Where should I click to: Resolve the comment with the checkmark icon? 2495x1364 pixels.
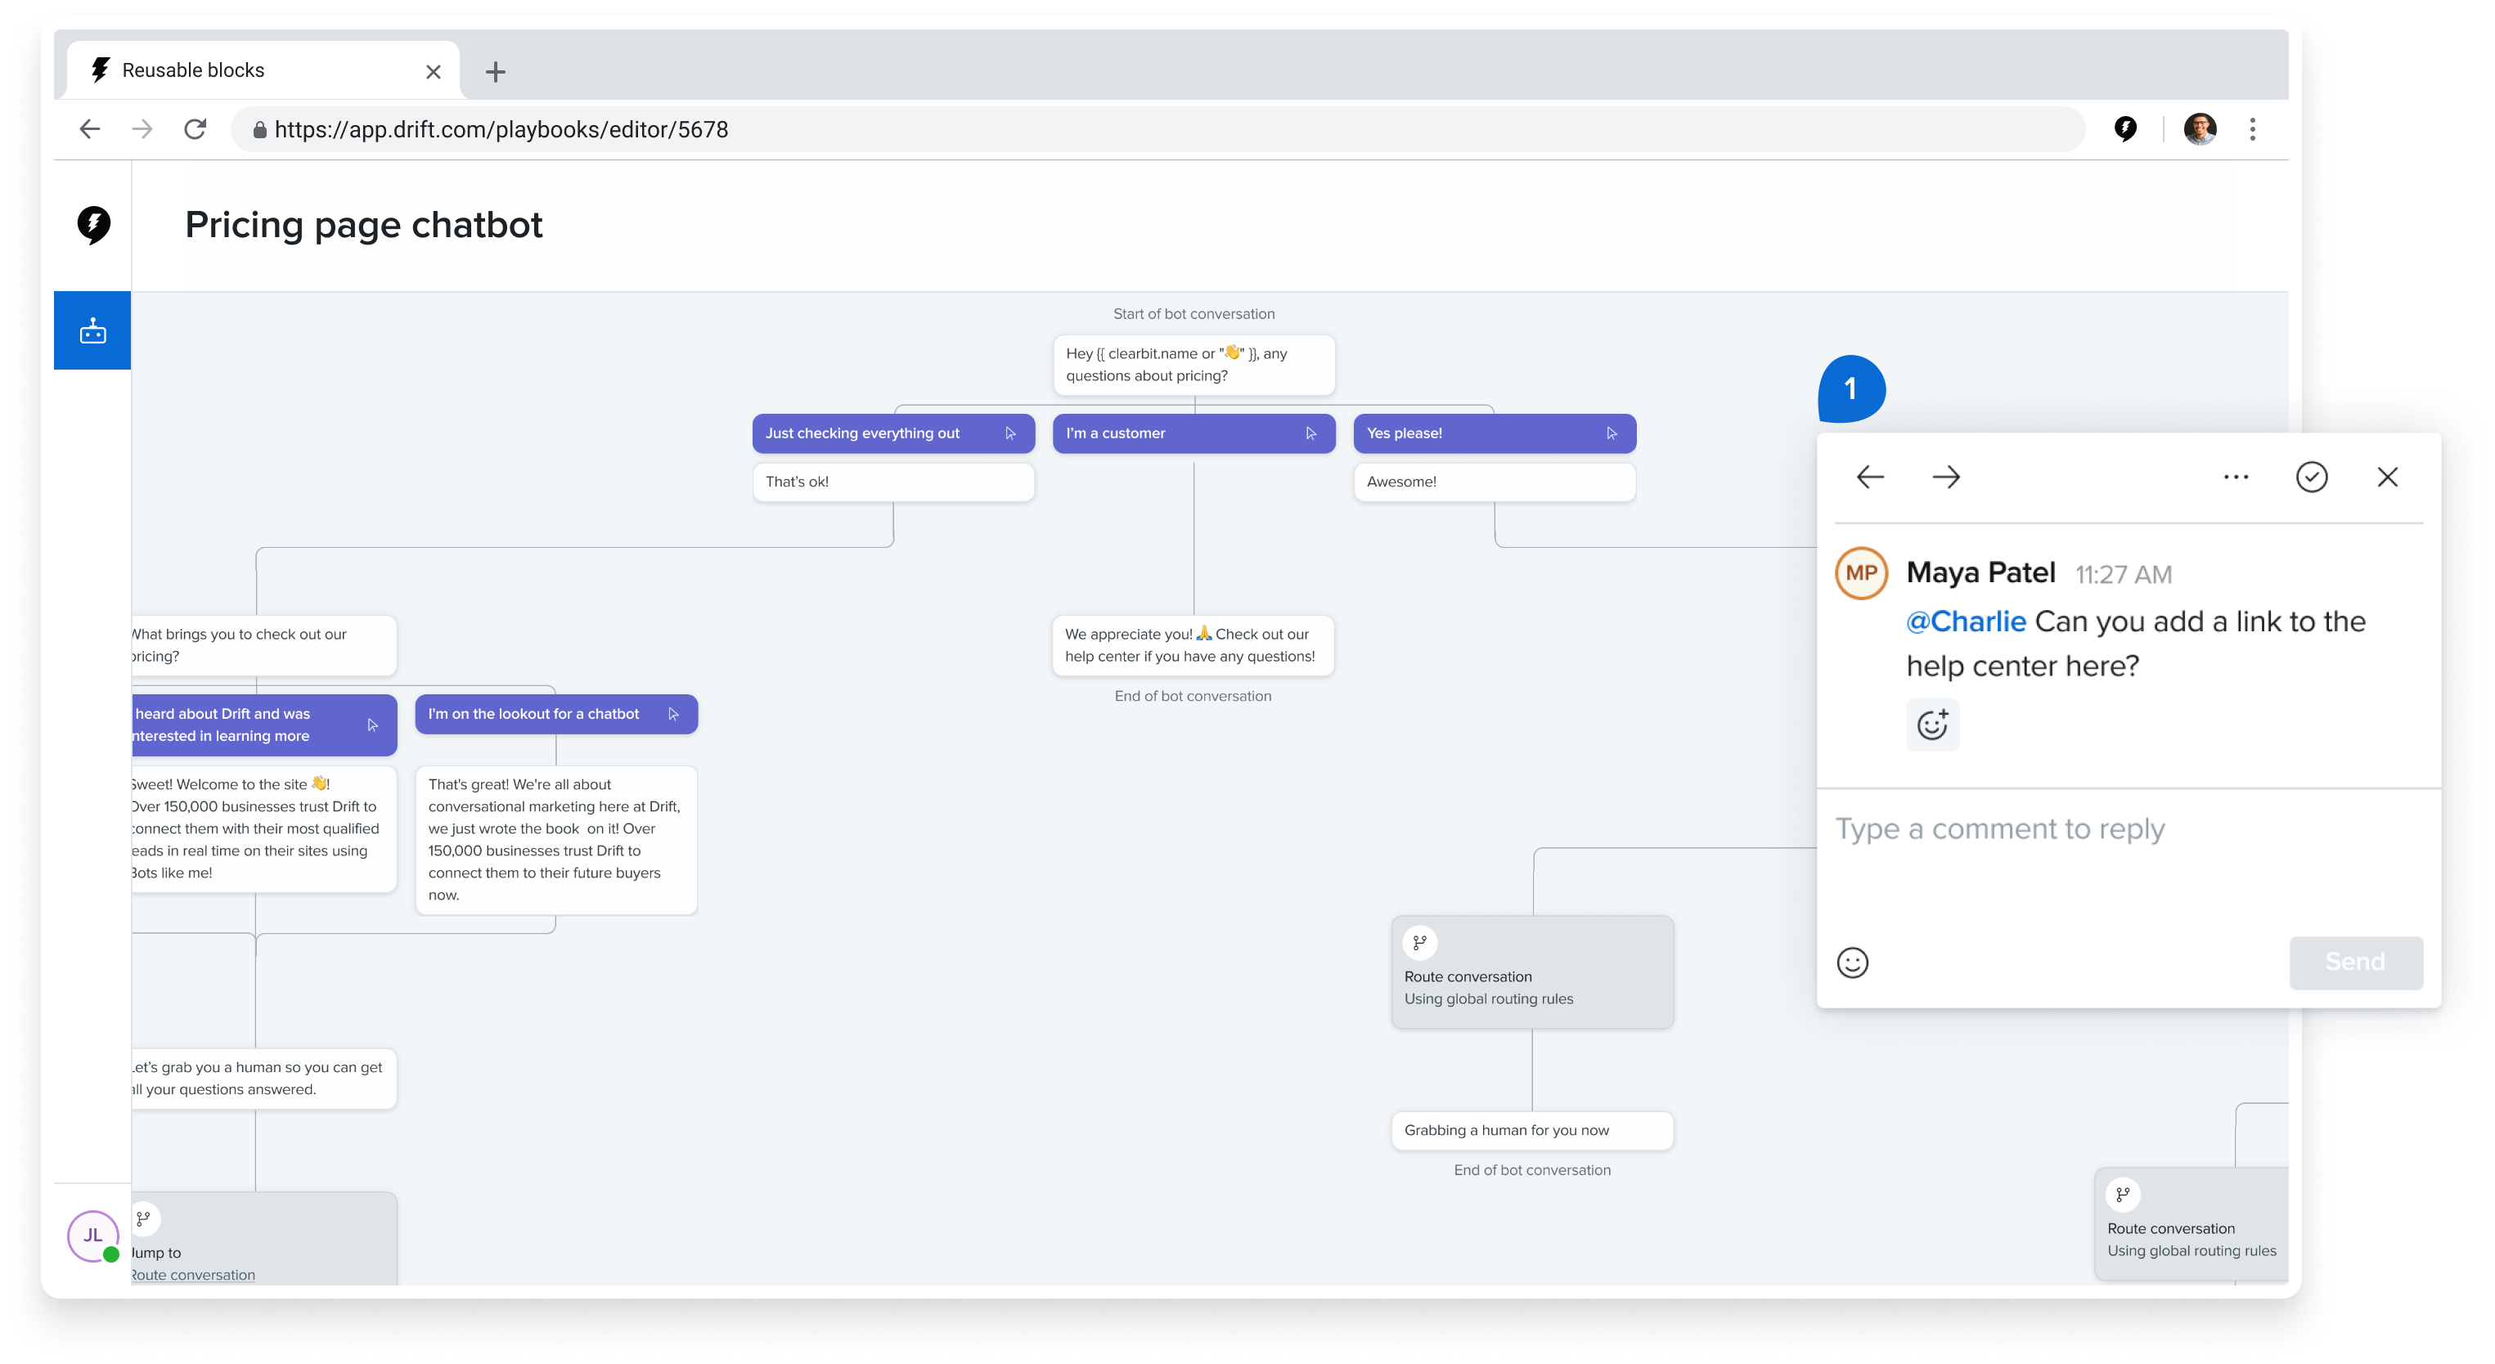coord(2311,476)
